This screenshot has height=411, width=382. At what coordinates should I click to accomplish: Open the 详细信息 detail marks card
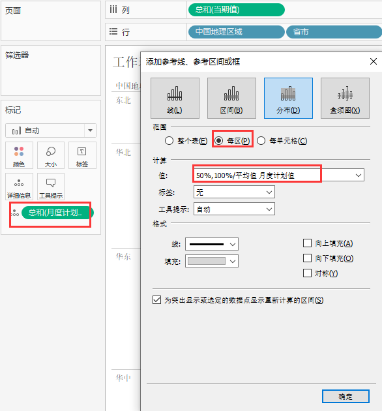coord(19,187)
